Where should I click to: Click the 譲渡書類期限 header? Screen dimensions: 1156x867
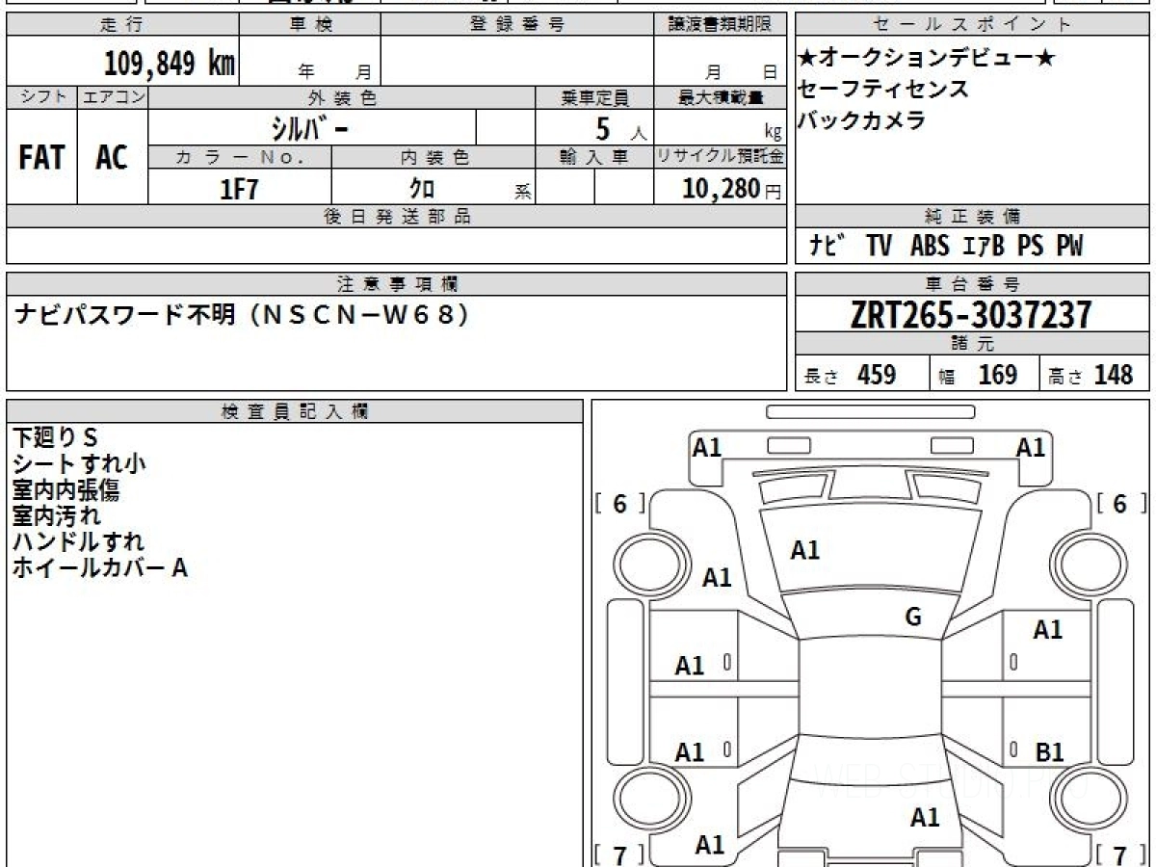coord(720,25)
